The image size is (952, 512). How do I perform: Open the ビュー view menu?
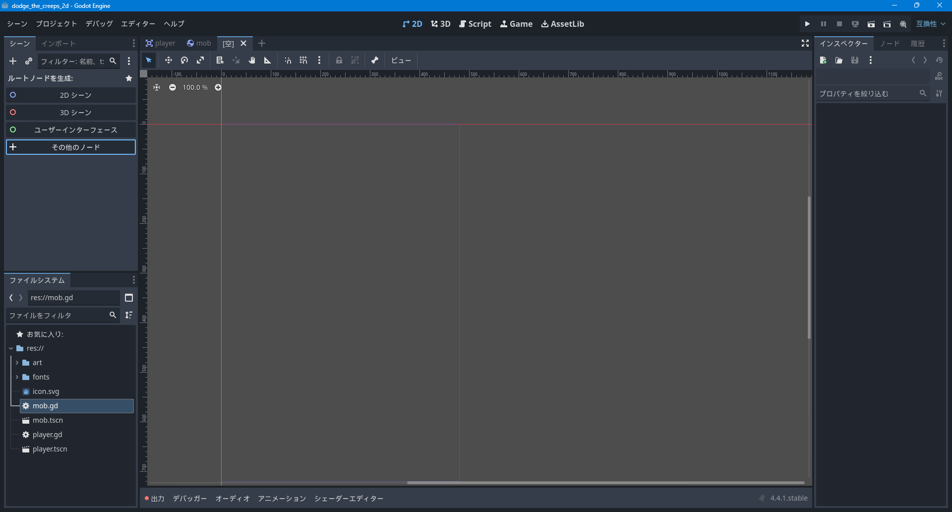pos(401,61)
